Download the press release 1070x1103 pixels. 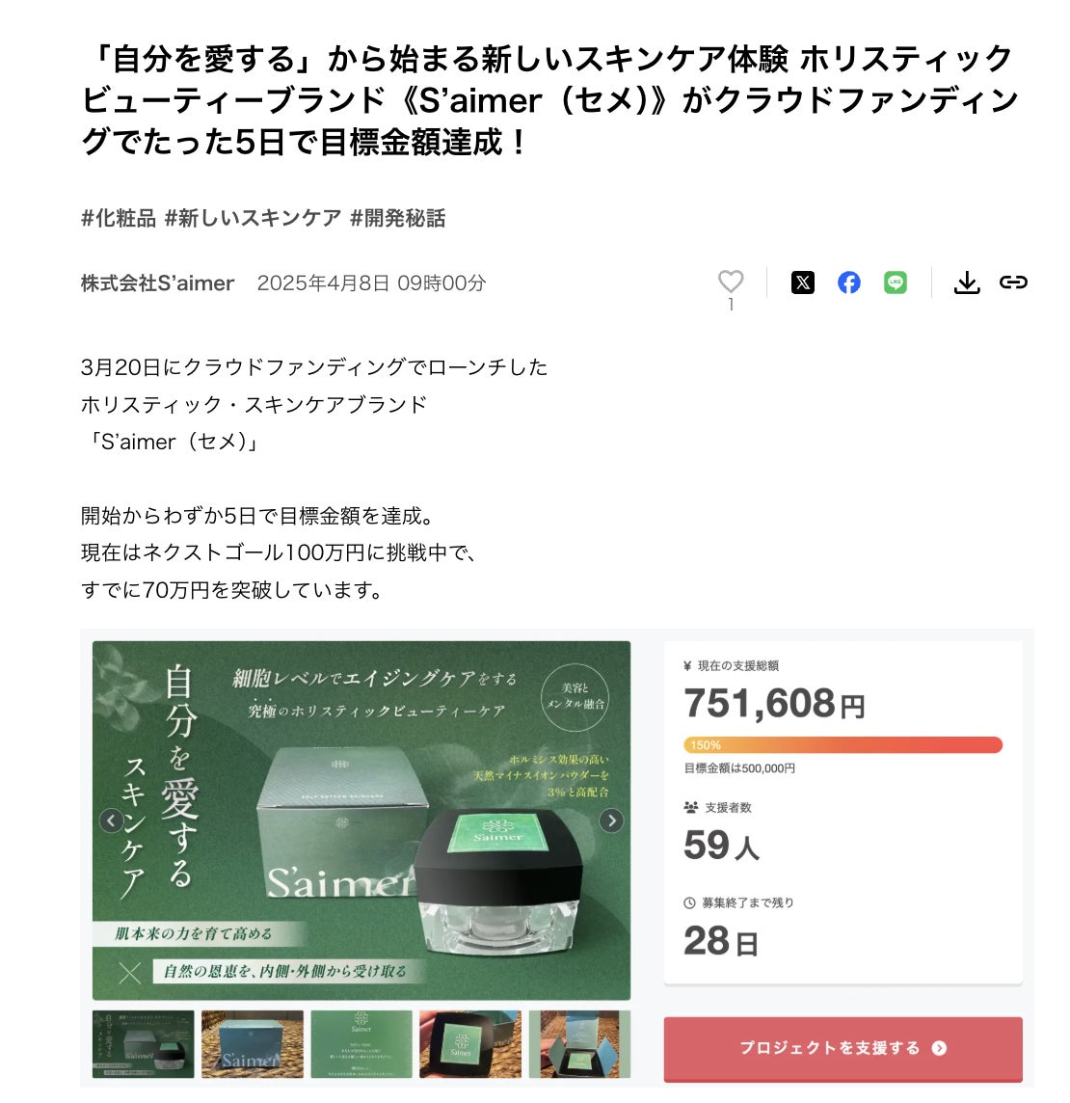967,282
